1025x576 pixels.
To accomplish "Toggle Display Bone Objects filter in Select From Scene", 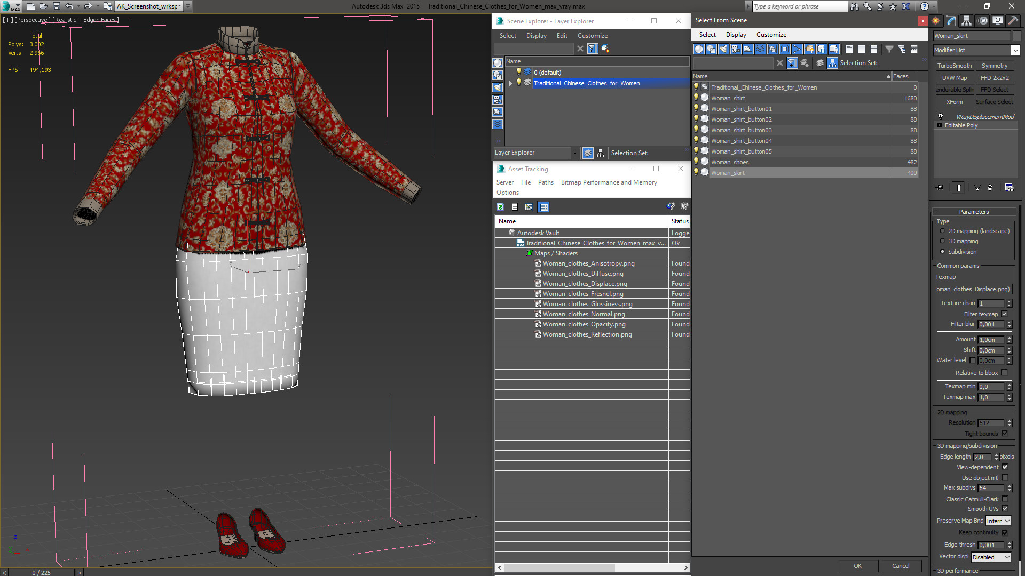I will coord(797,49).
